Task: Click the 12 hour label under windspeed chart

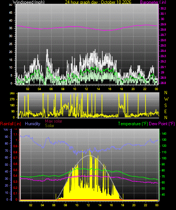Action: click(x=86, y=89)
